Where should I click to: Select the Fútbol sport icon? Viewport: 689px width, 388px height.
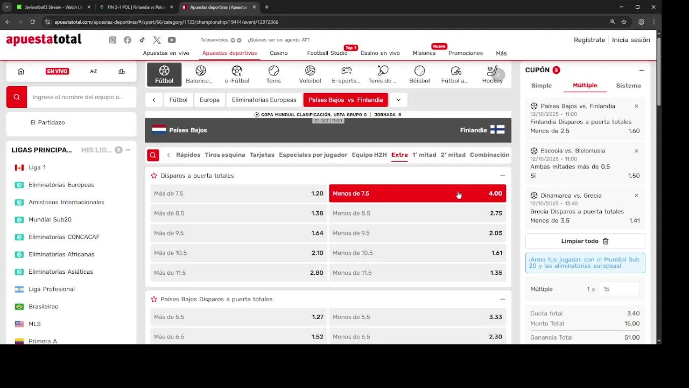click(164, 74)
